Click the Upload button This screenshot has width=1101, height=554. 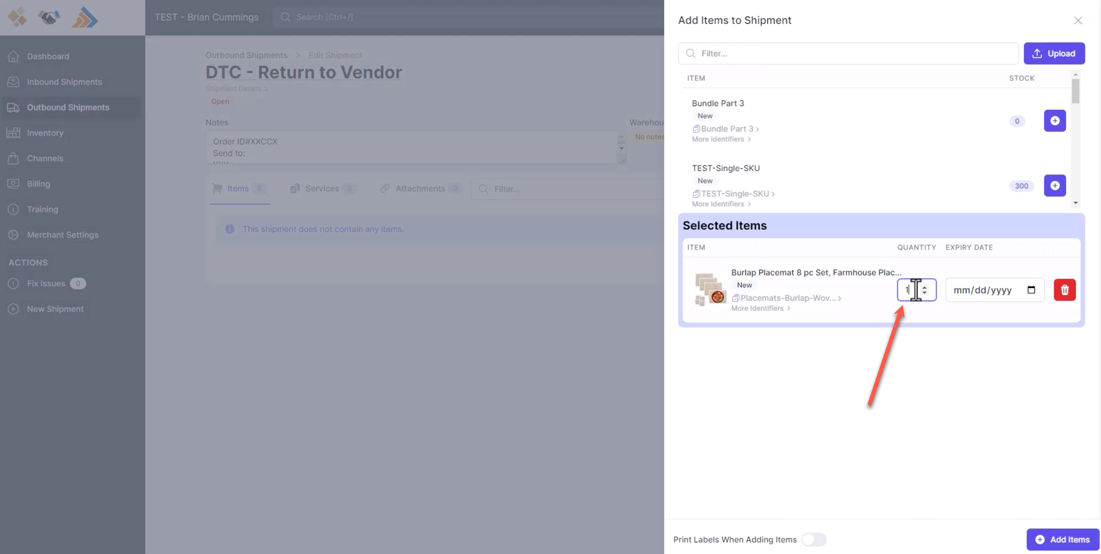pyautogui.click(x=1054, y=53)
